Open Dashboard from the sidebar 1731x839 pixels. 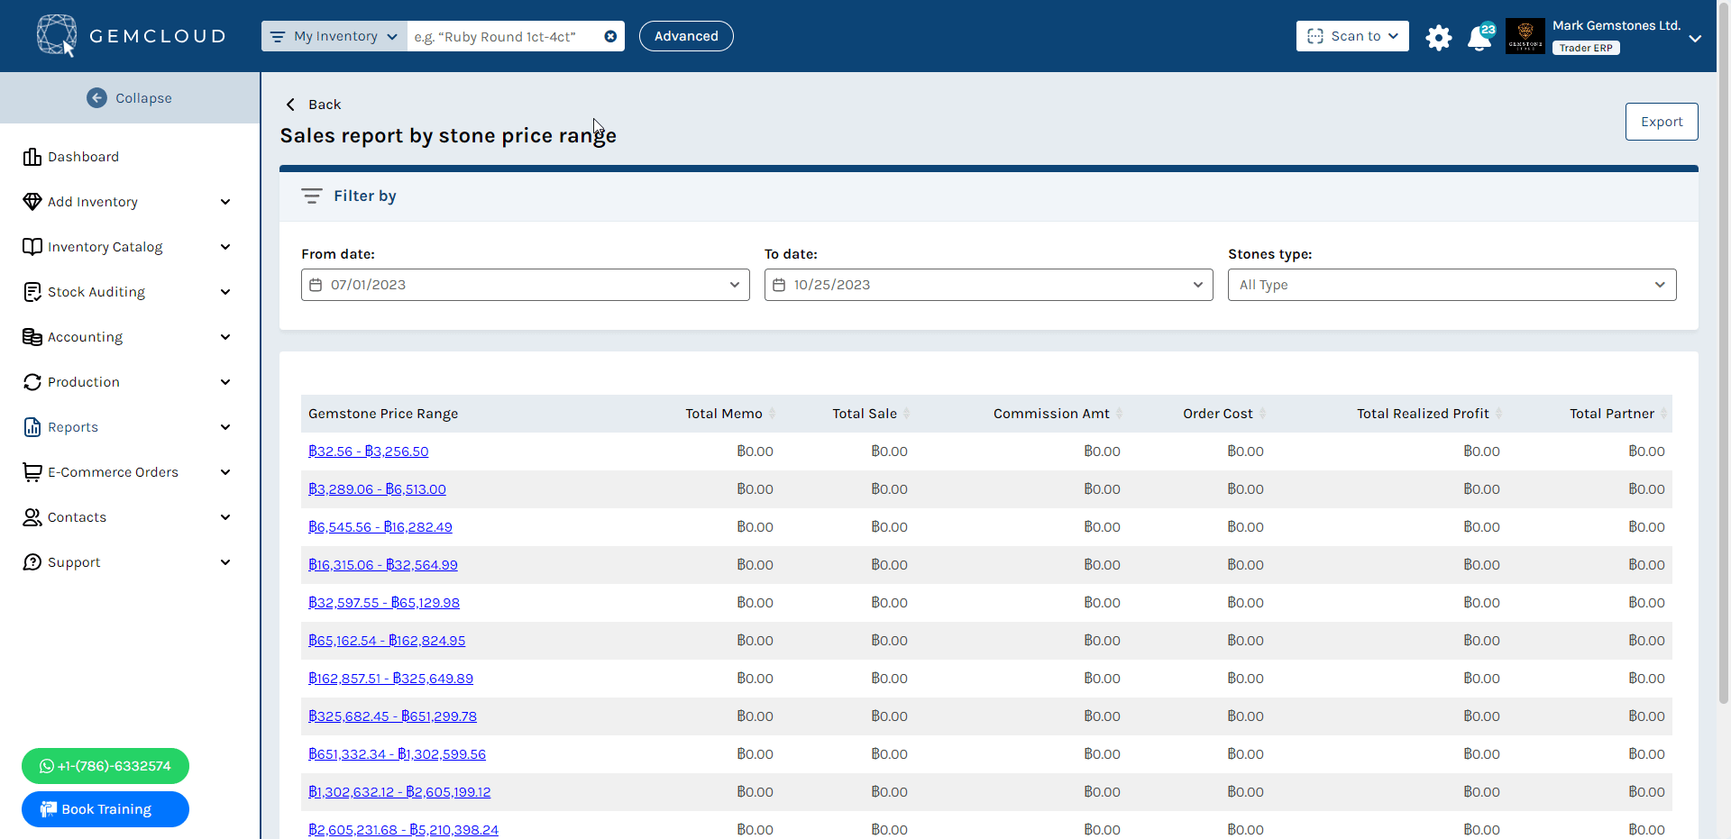coord(83,157)
